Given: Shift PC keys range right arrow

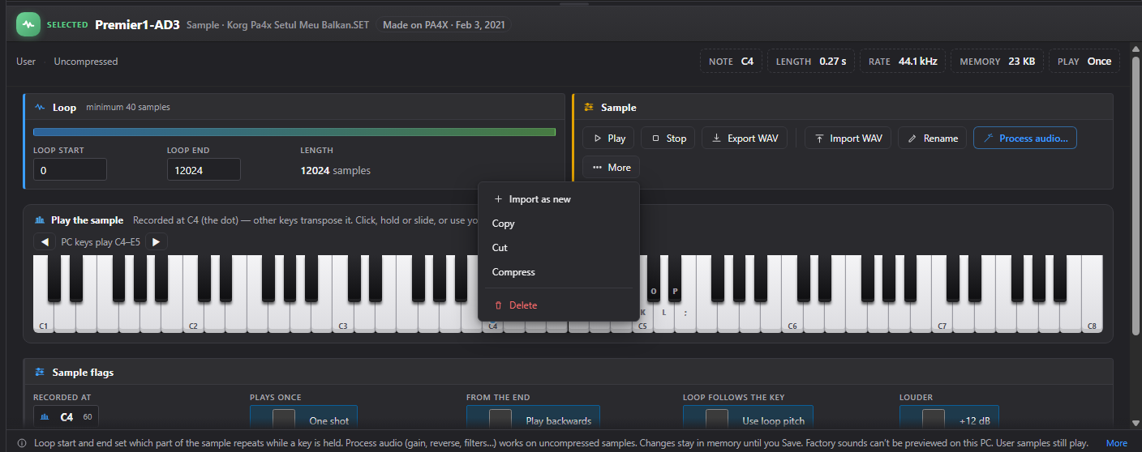Looking at the screenshot, I should (x=157, y=241).
